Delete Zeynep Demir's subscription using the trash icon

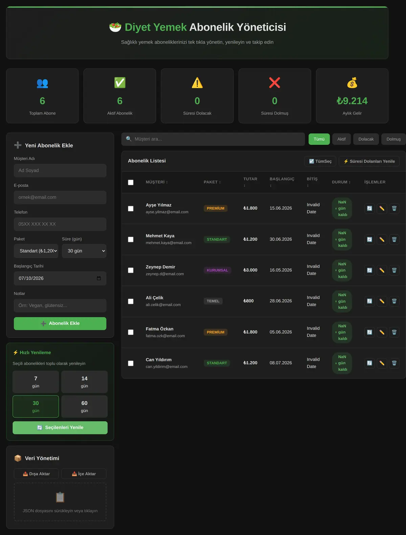[394, 270]
